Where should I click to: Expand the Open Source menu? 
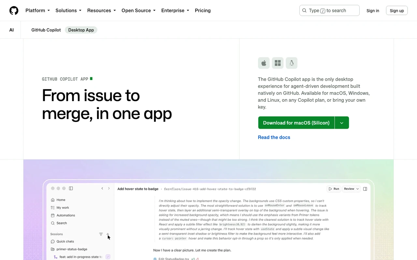pyautogui.click(x=138, y=10)
